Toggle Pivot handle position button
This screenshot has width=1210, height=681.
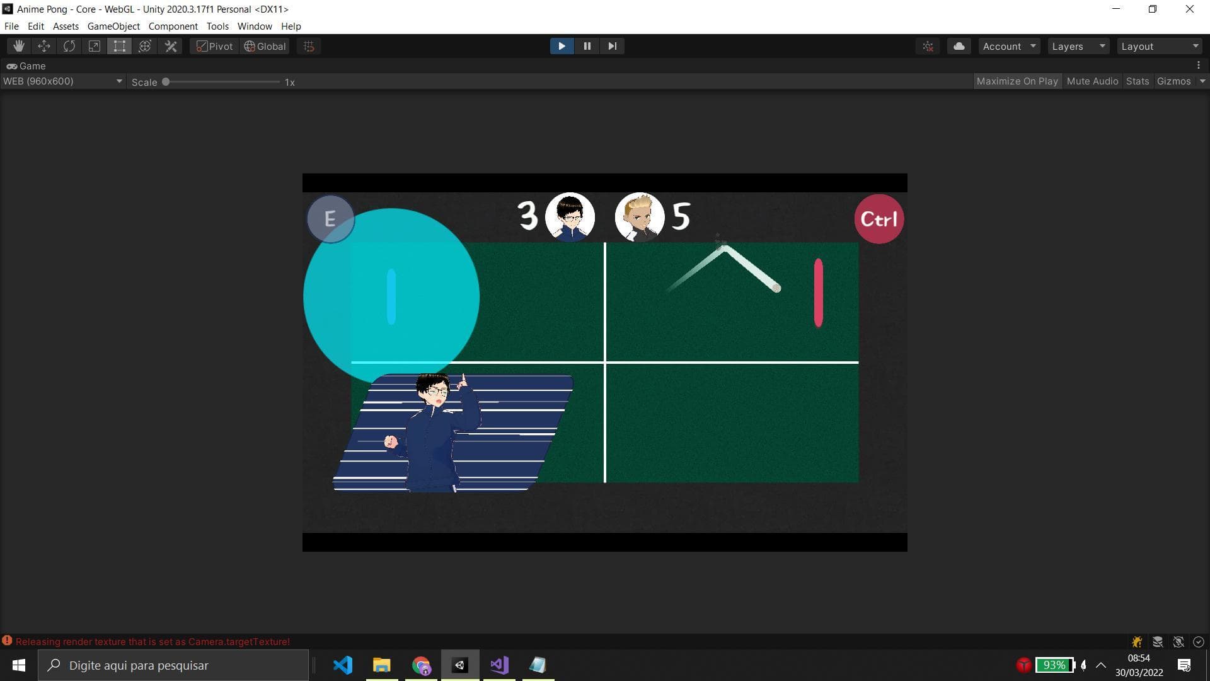click(215, 46)
